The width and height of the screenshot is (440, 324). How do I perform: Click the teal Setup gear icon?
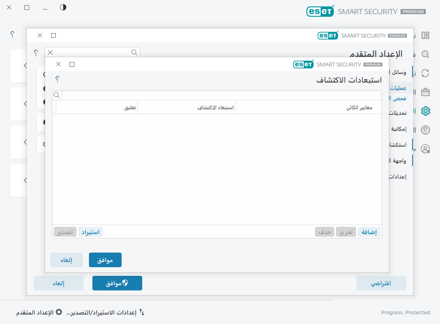(x=425, y=111)
